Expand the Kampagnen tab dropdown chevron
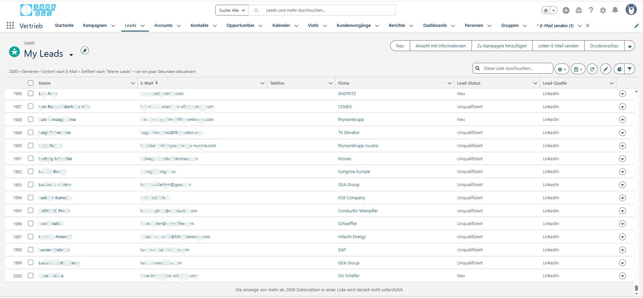 pyautogui.click(x=113, y=26)
